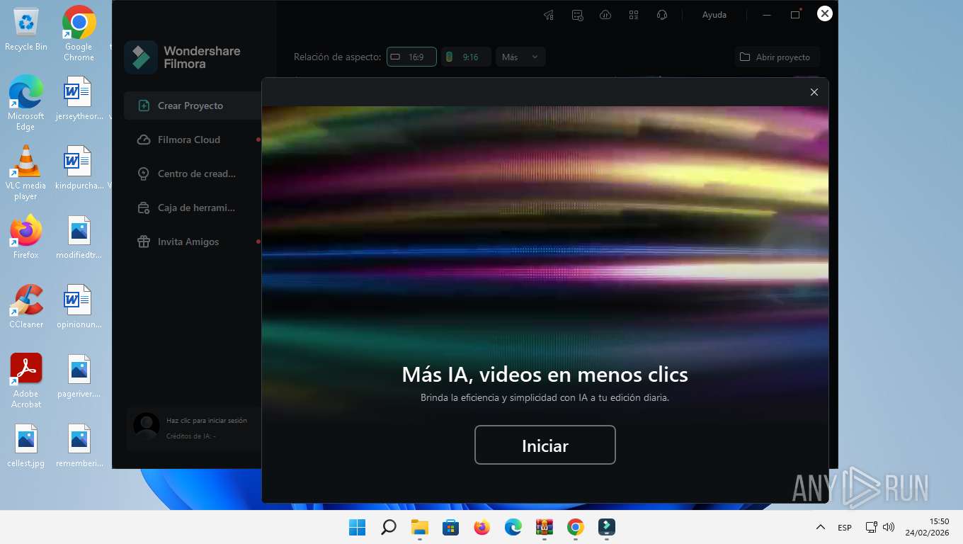
Task: Select the 16:9 aspect ratio
Action: point(411,57)
